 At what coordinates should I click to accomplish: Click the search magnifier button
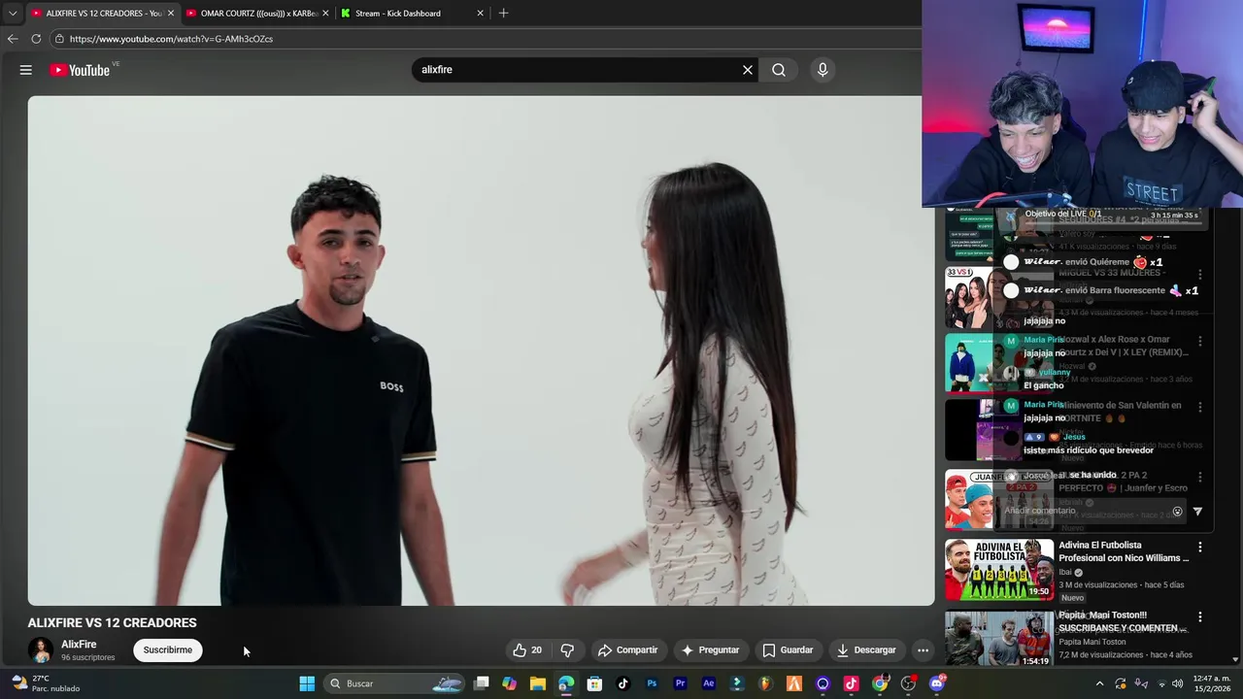point(779,70)
